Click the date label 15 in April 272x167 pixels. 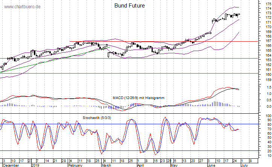coord(156,161)
